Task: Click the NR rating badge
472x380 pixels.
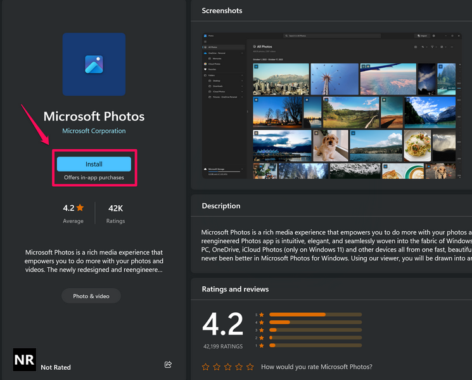Action: coord(24,360)
